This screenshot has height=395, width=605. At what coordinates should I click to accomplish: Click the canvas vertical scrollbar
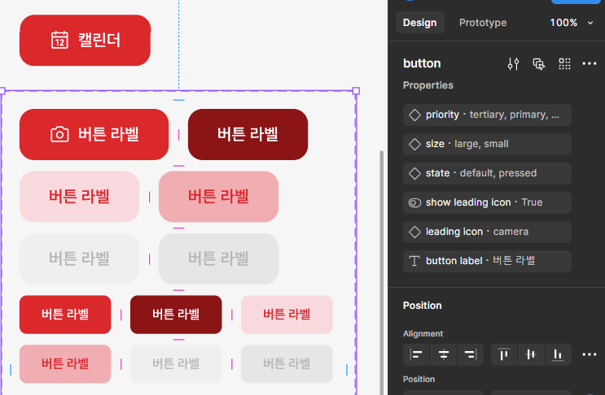pyautogui.click(x=382, y=272)
